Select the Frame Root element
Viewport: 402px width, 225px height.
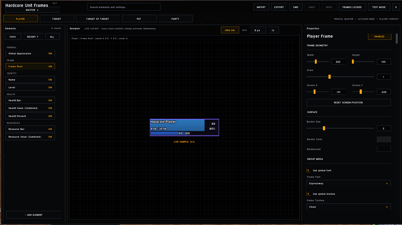click(x=30, y=66)
